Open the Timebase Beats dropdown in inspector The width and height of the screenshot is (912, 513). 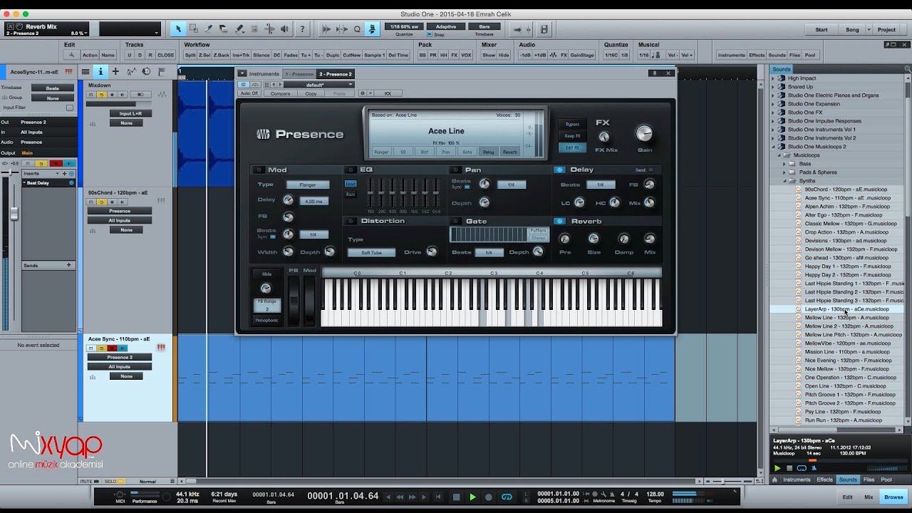(x=52, y=88)
